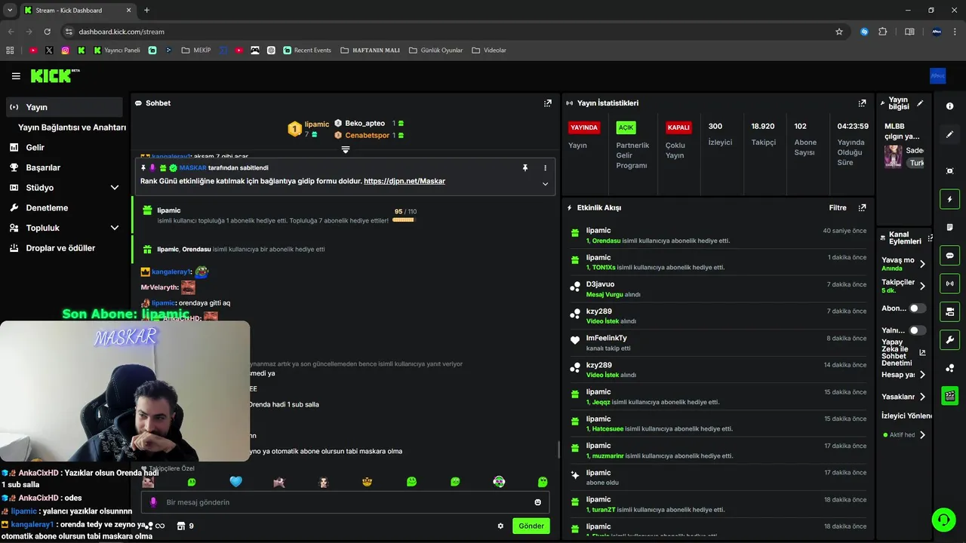
Task: Pop out the Etkinlik Akışı panel
Action: pyautogui.click(x=862, y=207)
